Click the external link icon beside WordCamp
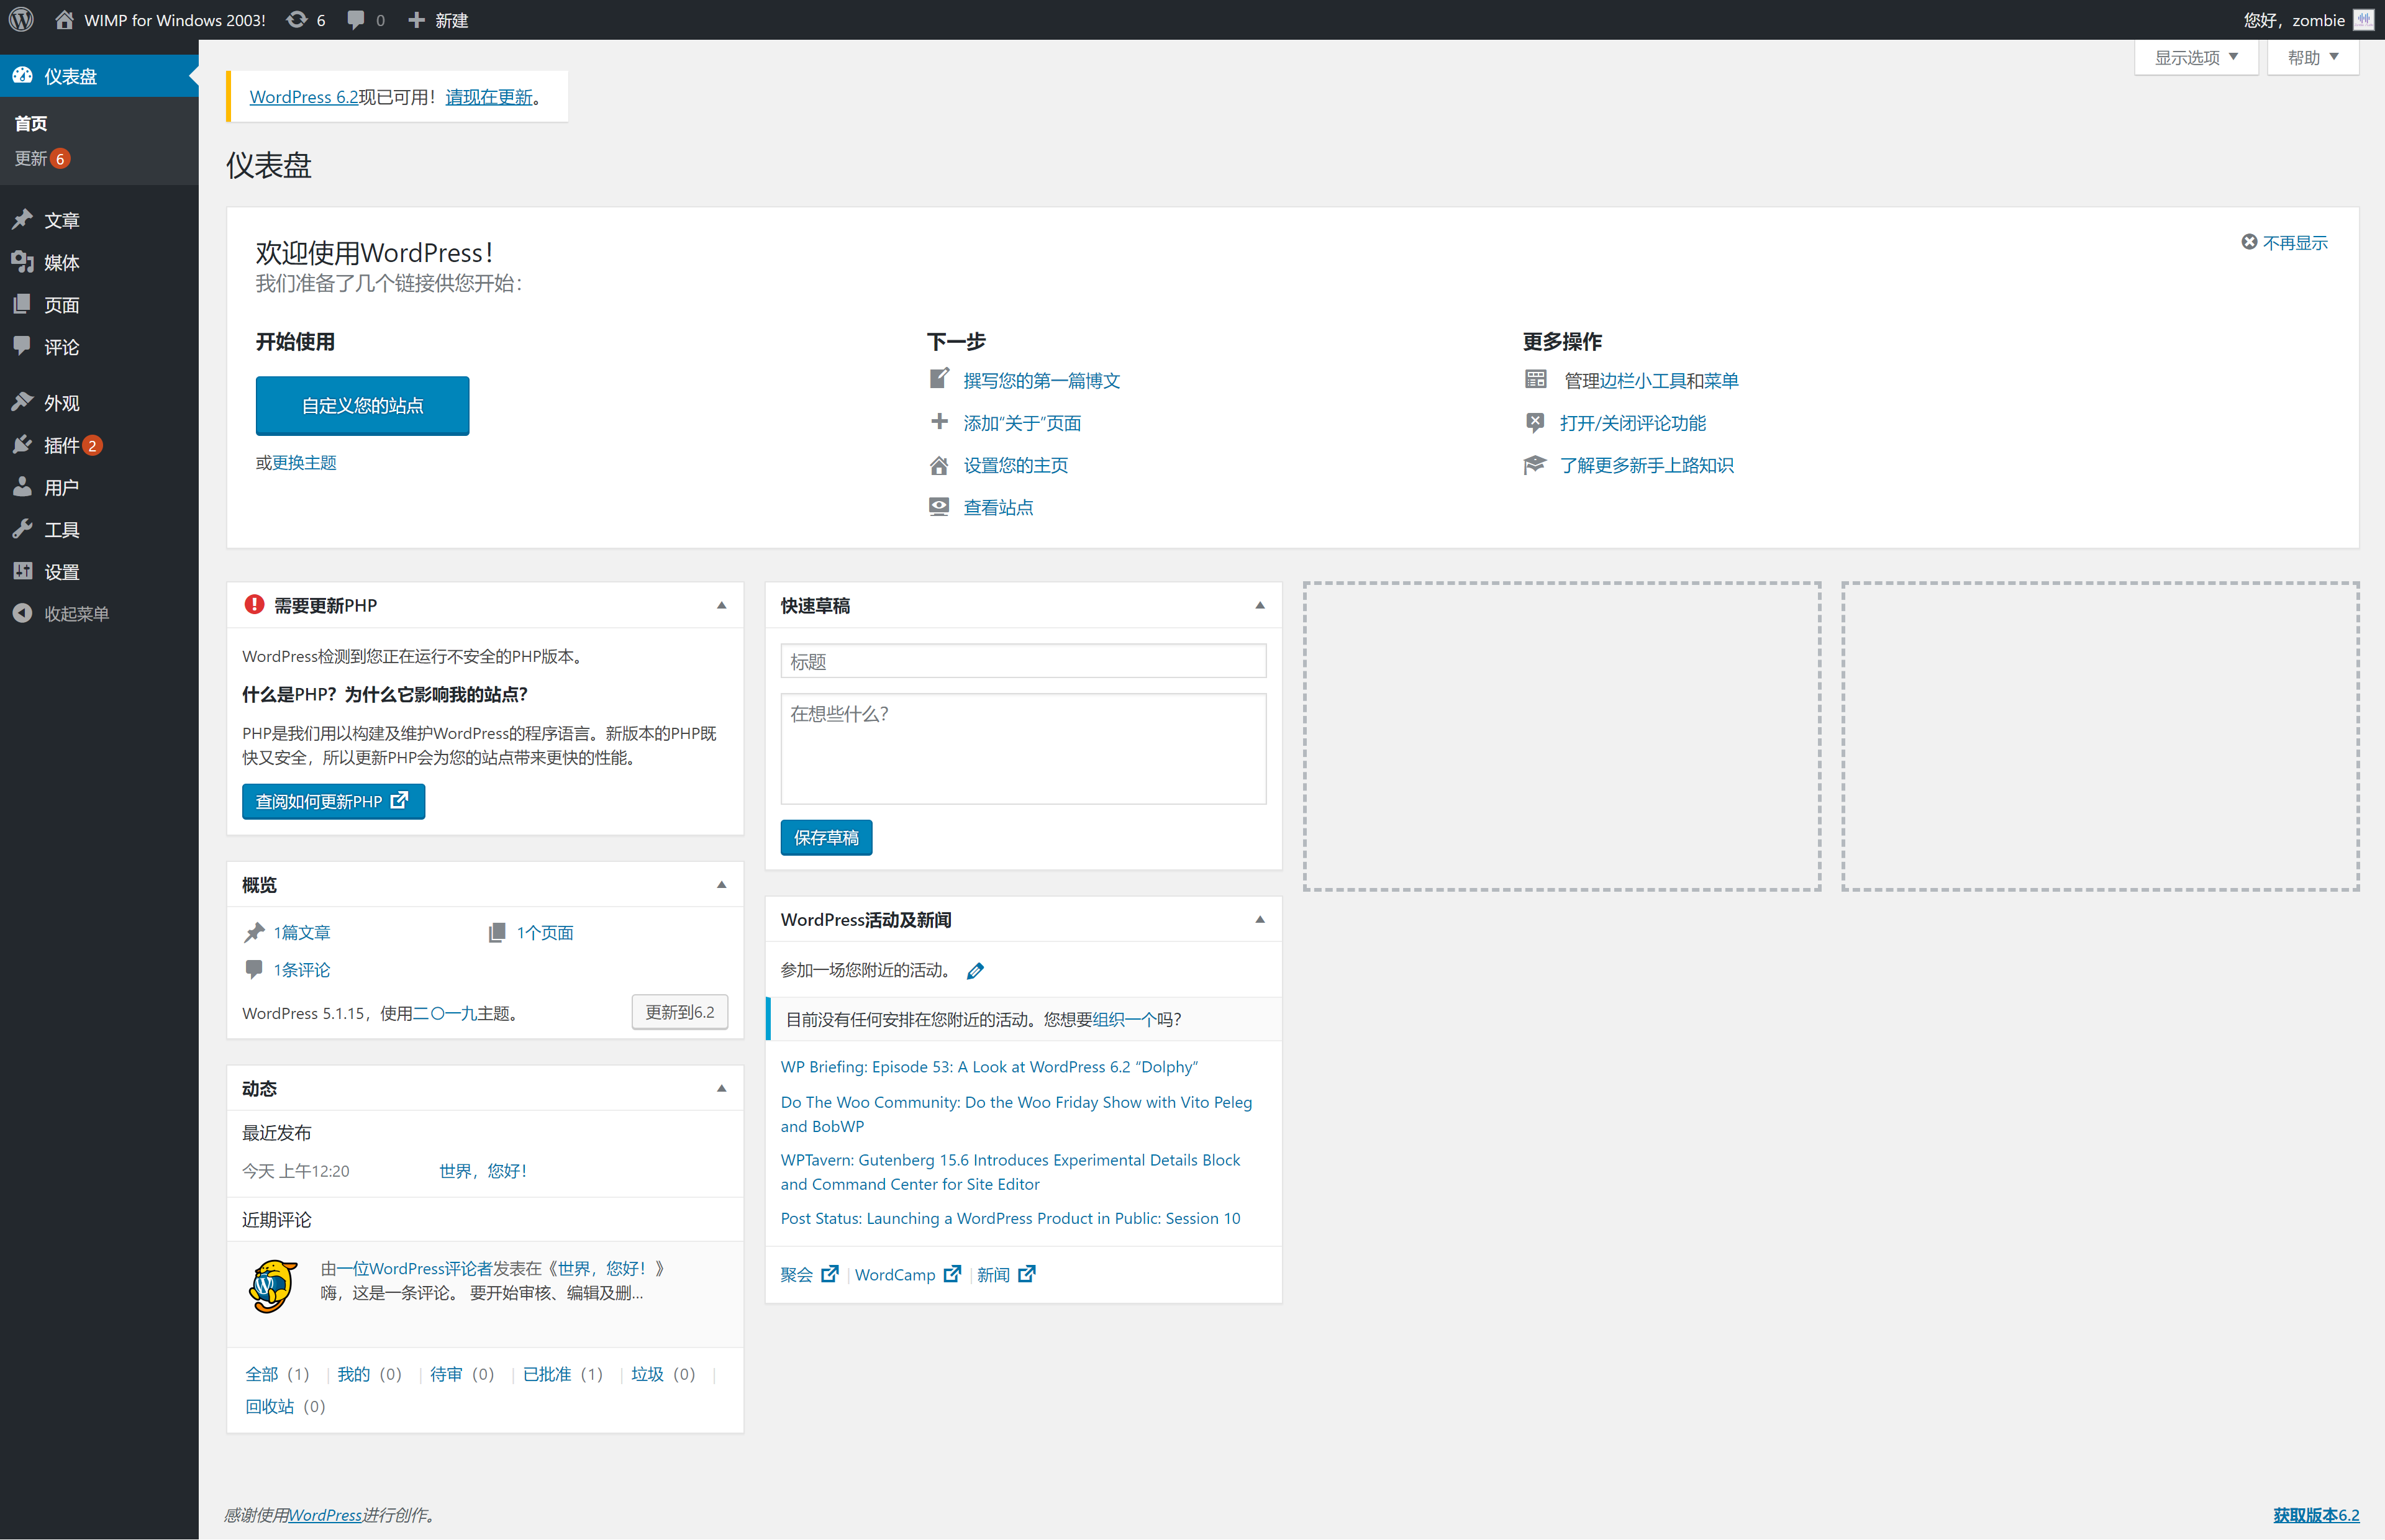This screenshot has width=2385, height=1540. click(952, 1274)
